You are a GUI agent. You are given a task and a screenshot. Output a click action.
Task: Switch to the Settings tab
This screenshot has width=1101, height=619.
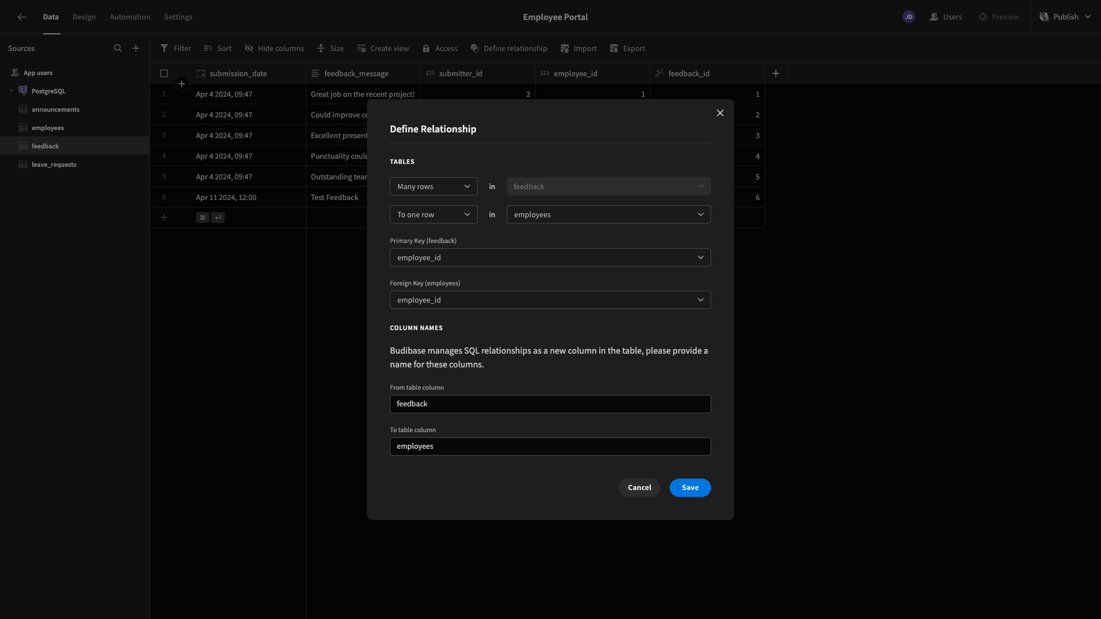point(178,17)
